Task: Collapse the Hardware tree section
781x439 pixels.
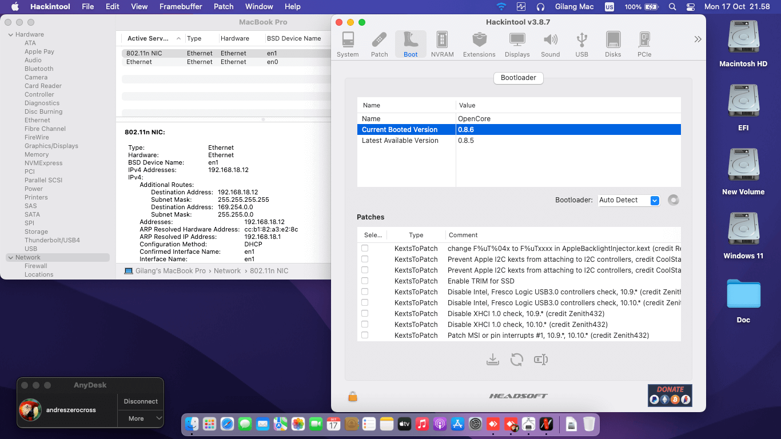Action: pos(11,34)
